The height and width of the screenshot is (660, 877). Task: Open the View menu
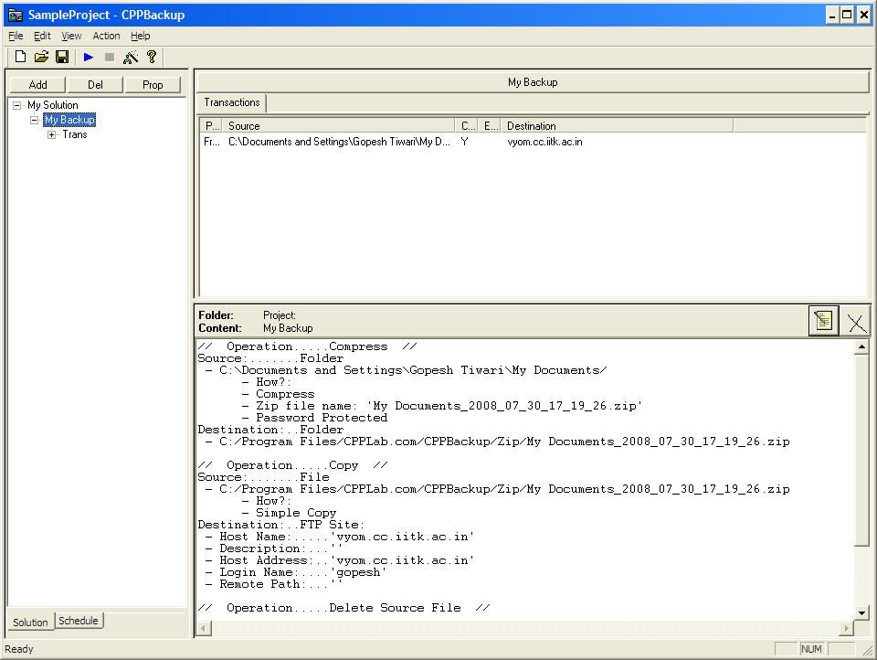point(71,36)
